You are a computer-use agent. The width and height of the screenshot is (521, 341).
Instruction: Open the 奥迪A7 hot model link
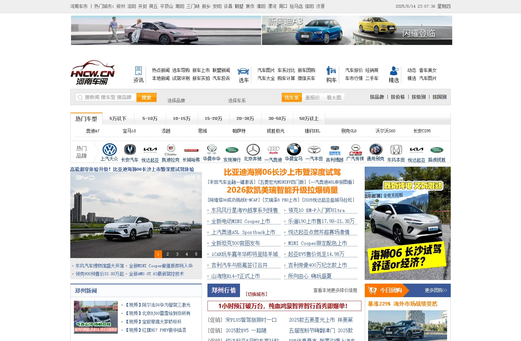click(93, 131)
